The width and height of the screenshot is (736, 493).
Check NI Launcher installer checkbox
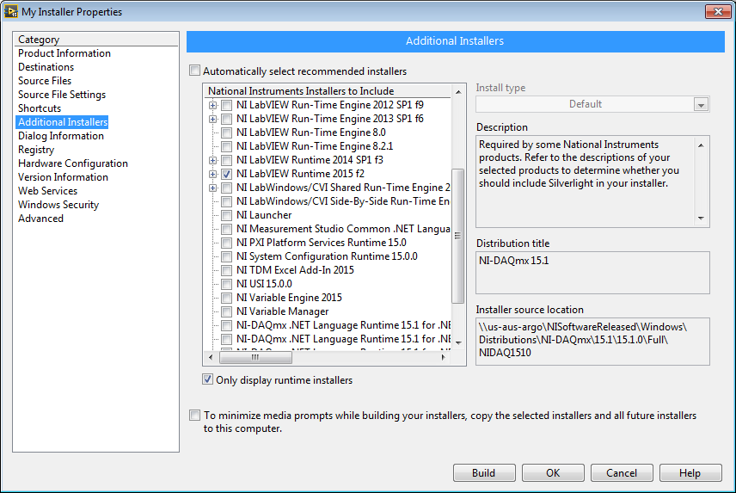227,215
